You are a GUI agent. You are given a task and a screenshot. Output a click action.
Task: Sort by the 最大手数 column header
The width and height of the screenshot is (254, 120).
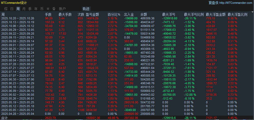pos(65,14)
